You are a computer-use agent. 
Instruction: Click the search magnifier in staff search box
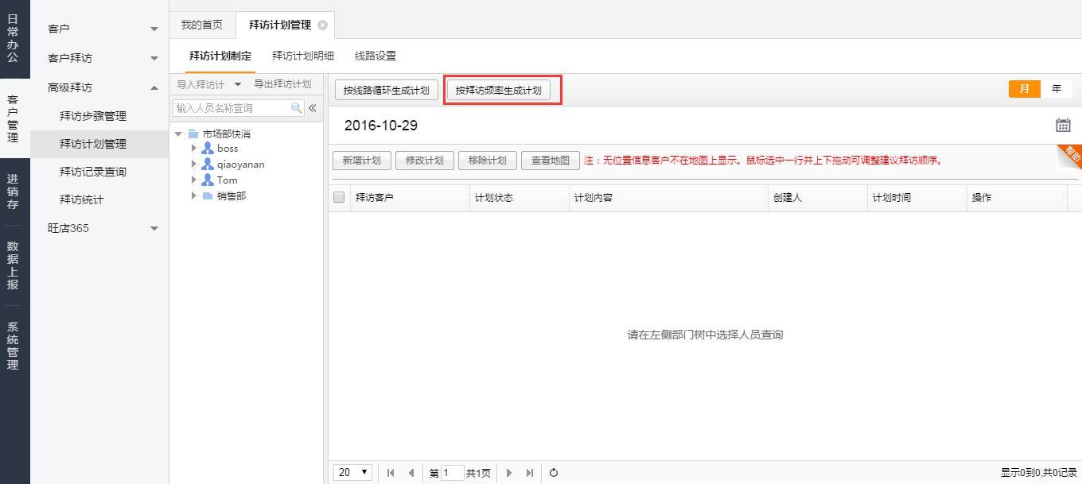coord(297,108)
